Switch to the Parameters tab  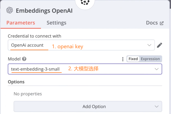tap(21, 23)
